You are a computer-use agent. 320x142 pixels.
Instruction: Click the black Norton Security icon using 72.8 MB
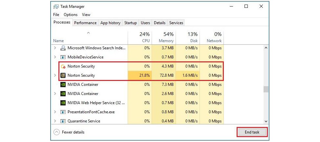[x=63, y=75]
